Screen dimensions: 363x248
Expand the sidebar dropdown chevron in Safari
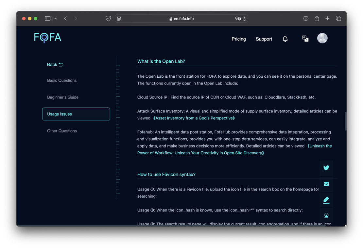(56, 19)
